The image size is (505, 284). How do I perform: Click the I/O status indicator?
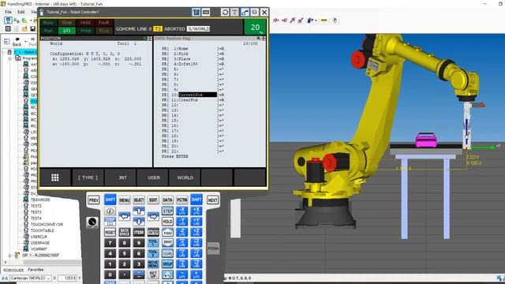[x=66, y=31]
